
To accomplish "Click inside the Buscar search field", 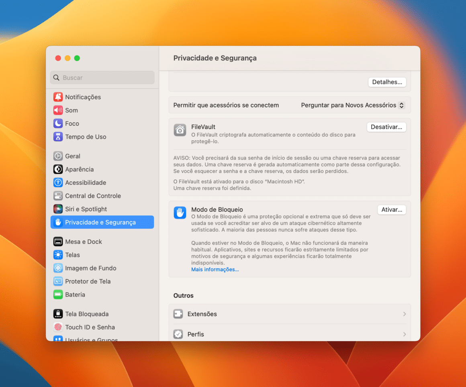I will pos(102,77).
